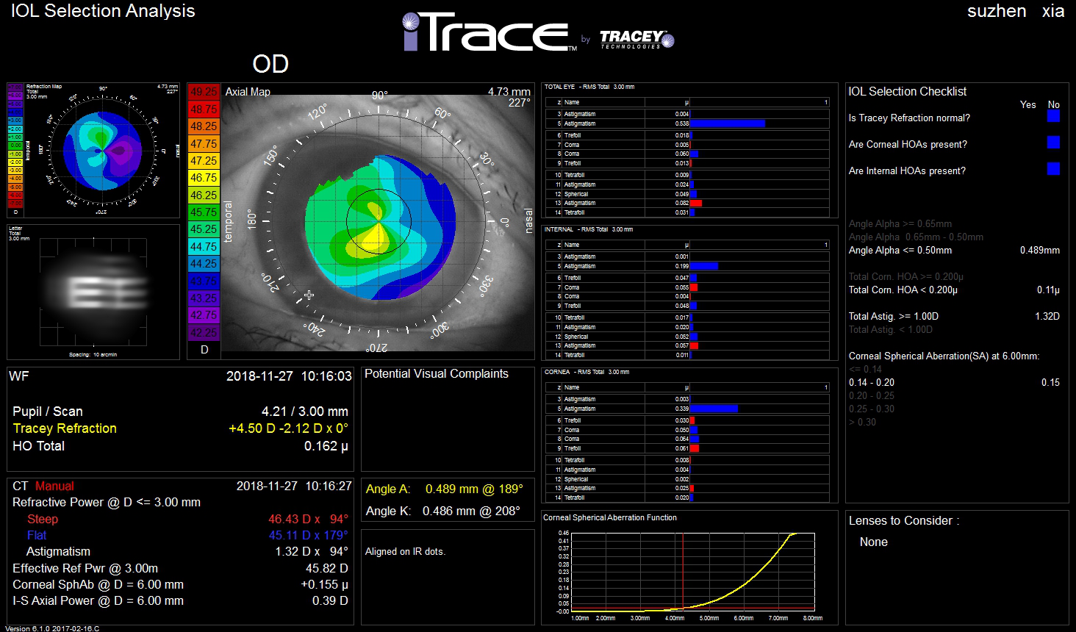Click the blue 'Flat' label
This screenshot has height=632, width=1076.
37,535
